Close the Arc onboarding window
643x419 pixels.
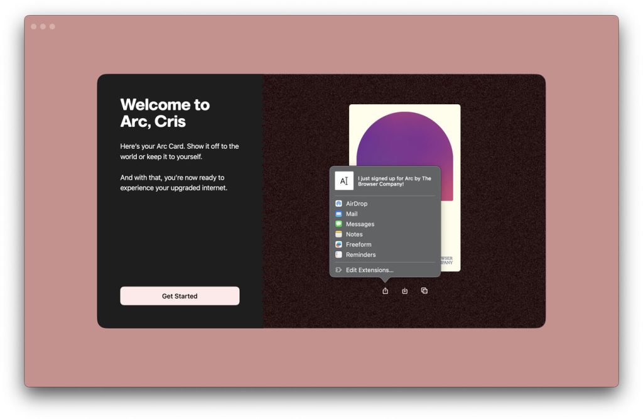click(34, 26)
